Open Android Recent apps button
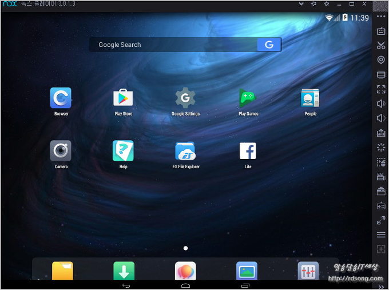Screen dimensions: 389x290 point(245,285)
